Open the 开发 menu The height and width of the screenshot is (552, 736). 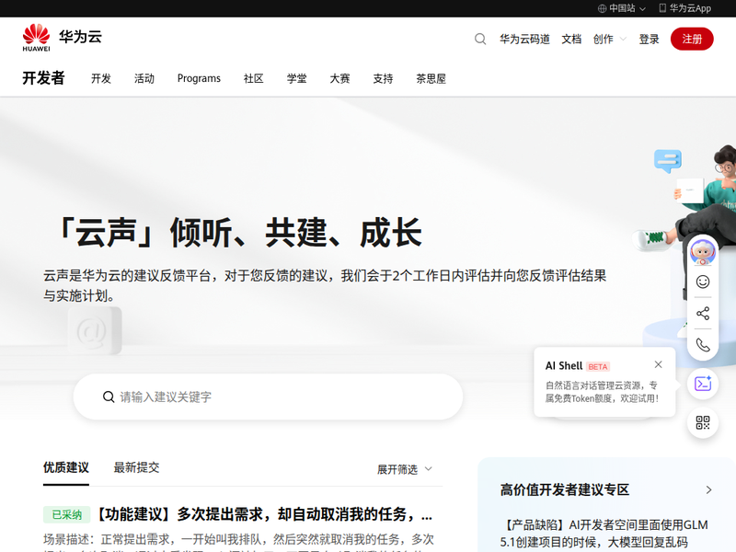click(x=101, y=78)
